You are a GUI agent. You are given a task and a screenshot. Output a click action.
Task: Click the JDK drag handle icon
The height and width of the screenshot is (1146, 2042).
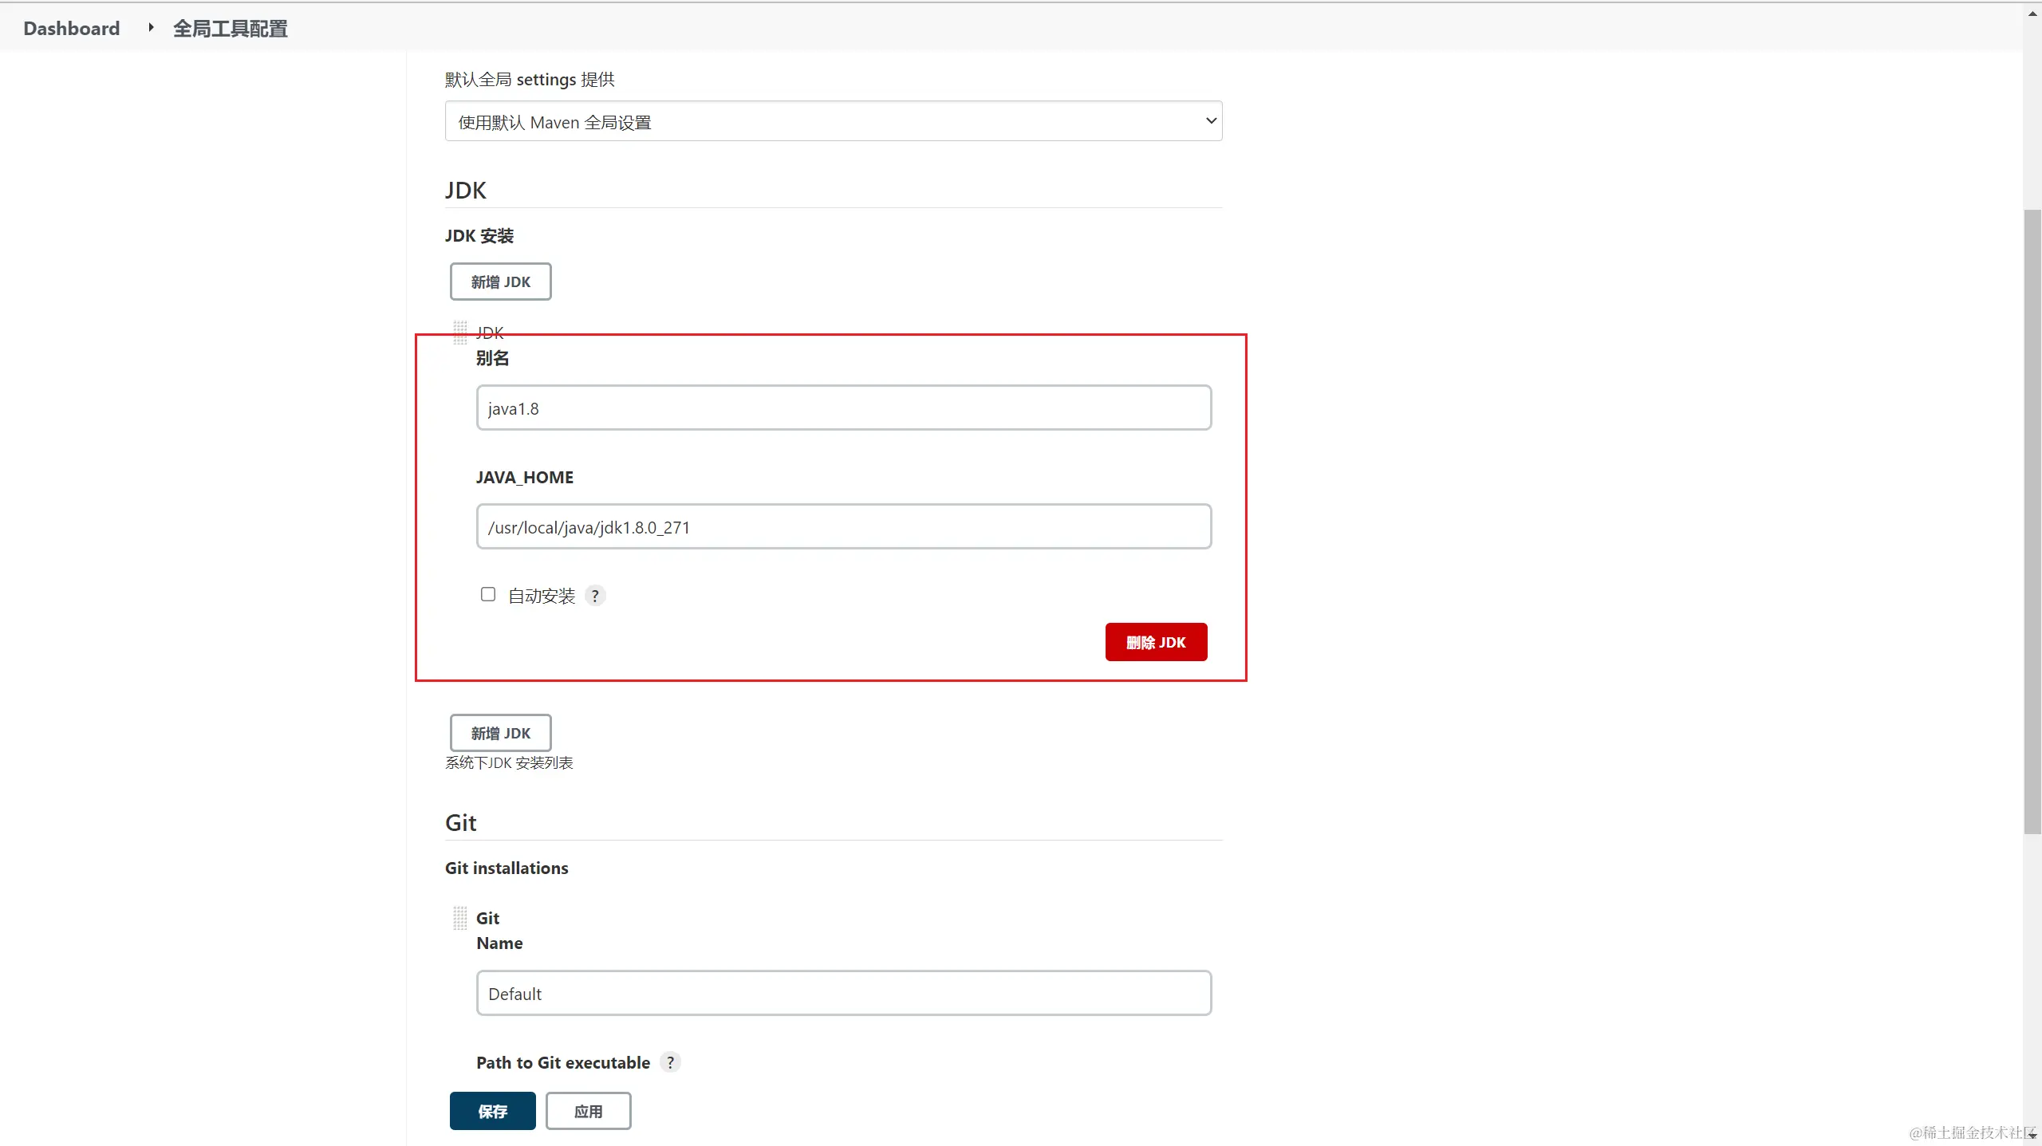459,332
